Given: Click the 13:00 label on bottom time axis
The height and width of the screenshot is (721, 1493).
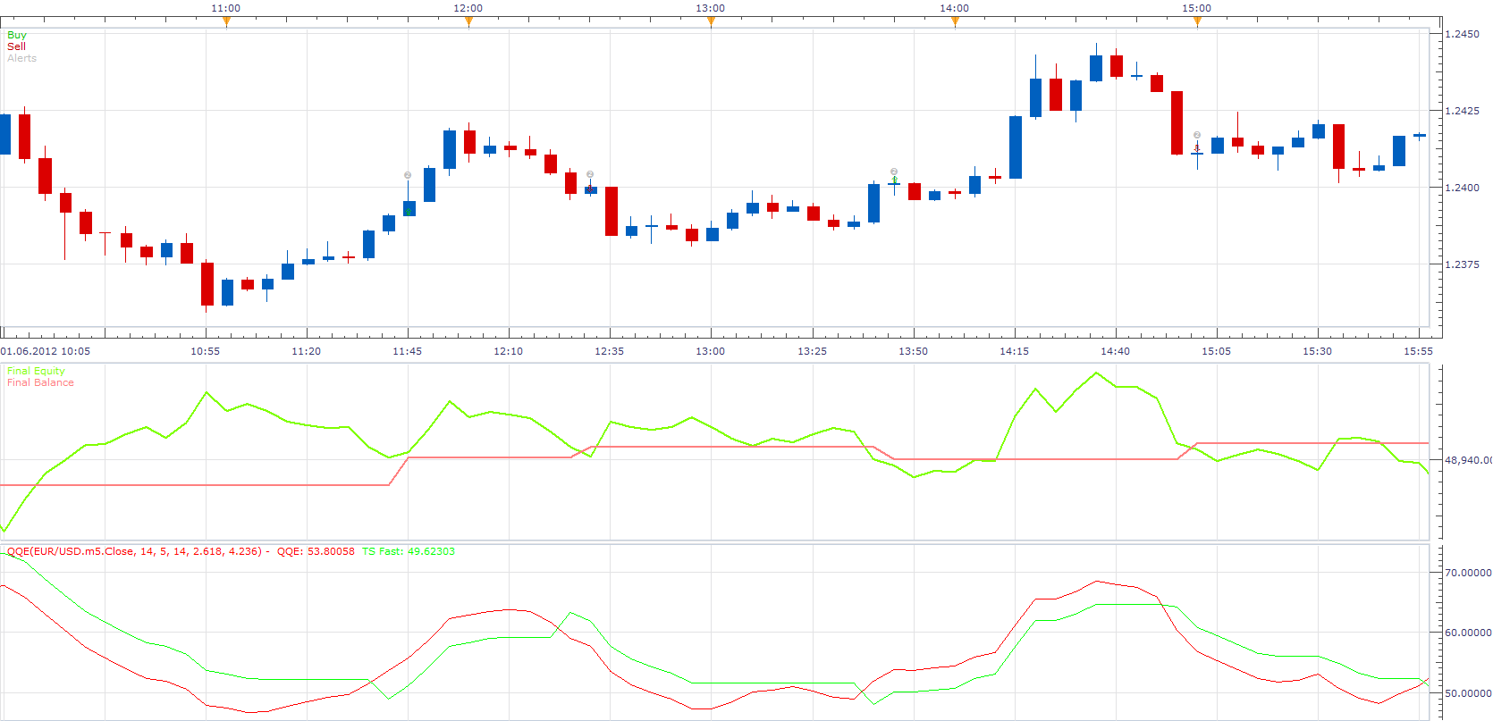Looking at the screenshot, I should pyautogui.click(x=711, y=351).
